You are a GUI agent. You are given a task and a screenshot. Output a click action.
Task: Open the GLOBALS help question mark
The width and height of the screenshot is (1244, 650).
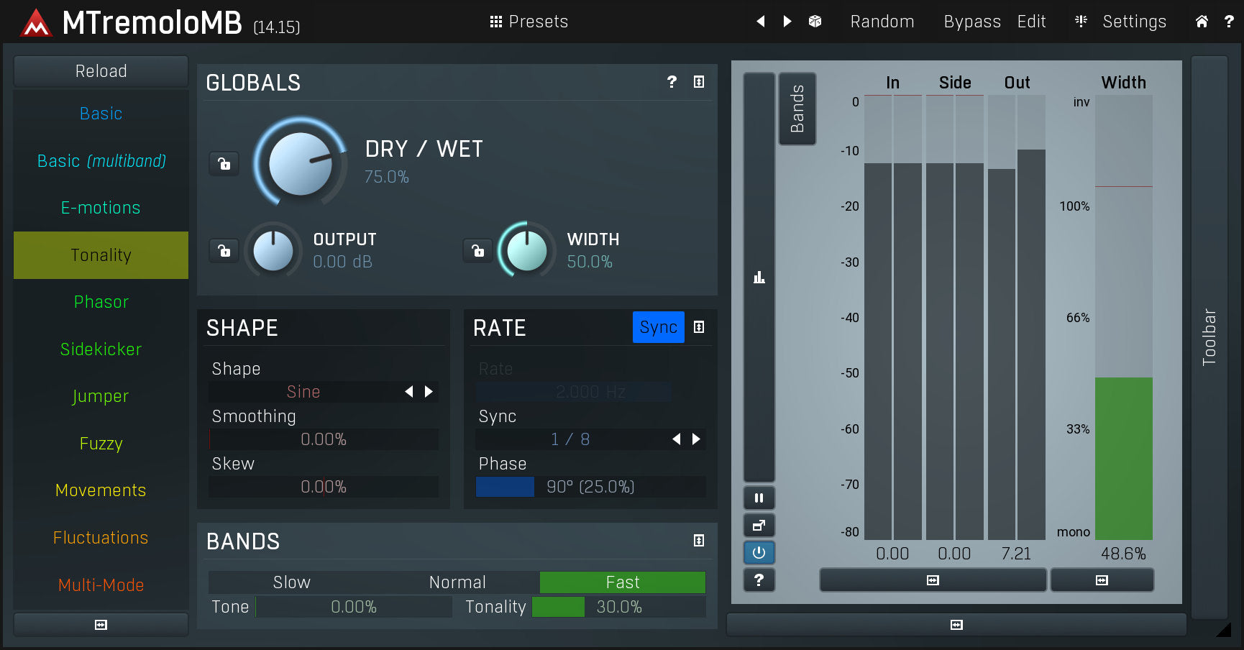(x=672, y=82)
